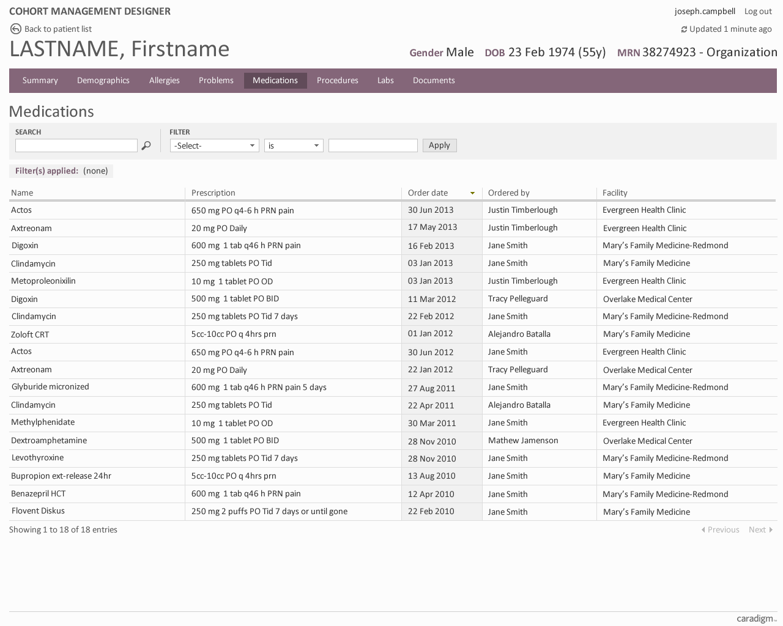Click the Apply filter button
This screenshot has width=783, height=626.
point(439,145)
